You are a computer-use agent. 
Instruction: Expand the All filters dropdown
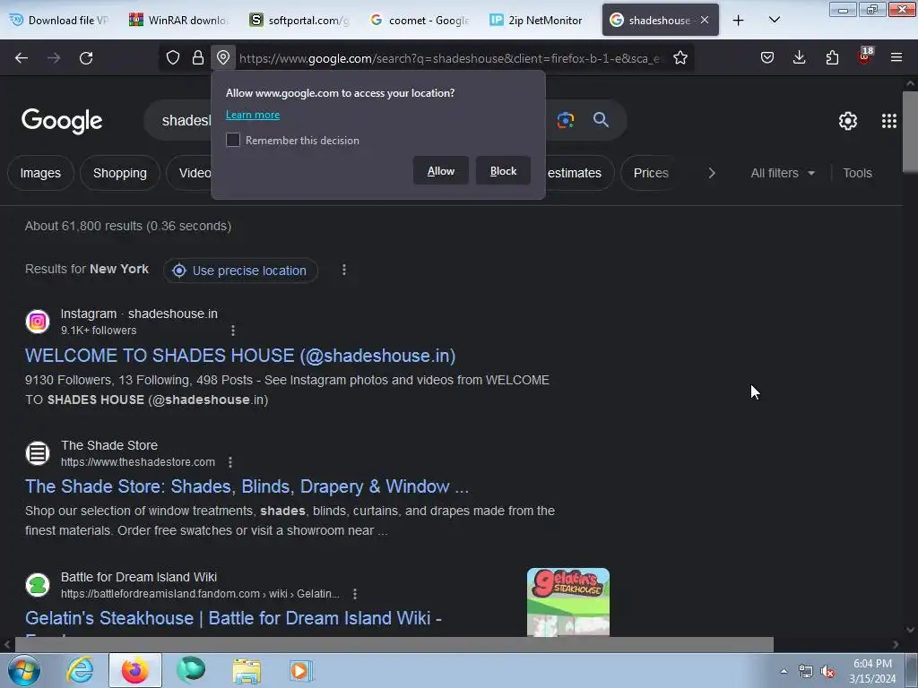point(783,173)
